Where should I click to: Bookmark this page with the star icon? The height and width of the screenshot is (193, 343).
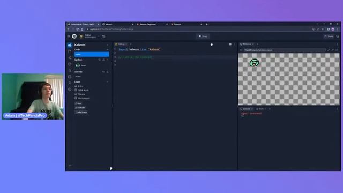coord(323,29)
